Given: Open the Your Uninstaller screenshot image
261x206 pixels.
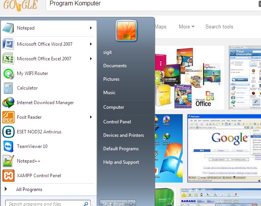Looking at the screenshot, I should pos(245,78).
